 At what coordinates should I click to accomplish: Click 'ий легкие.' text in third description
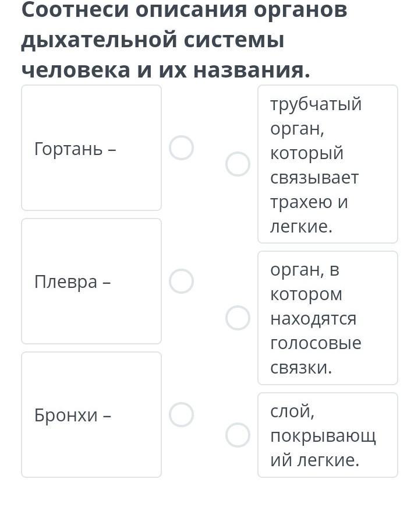click(x=314, y=460)
